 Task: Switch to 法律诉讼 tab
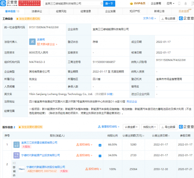pyautogui.click(x=37, y=11)
